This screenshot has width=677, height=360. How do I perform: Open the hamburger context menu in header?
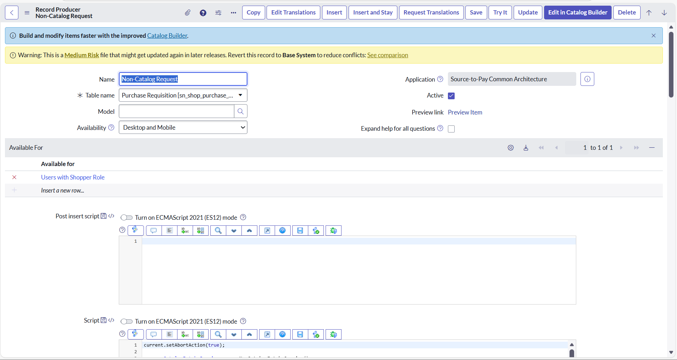click(x=27, y=13)
